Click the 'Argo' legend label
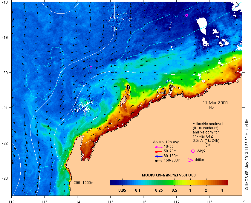Image resolution: width=251 pixels, height=203 pixels. coord(201,150)
